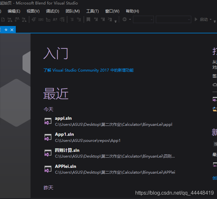Click the 最近 section heading
This screenshot has width=217, height=199.
[56, 94]
